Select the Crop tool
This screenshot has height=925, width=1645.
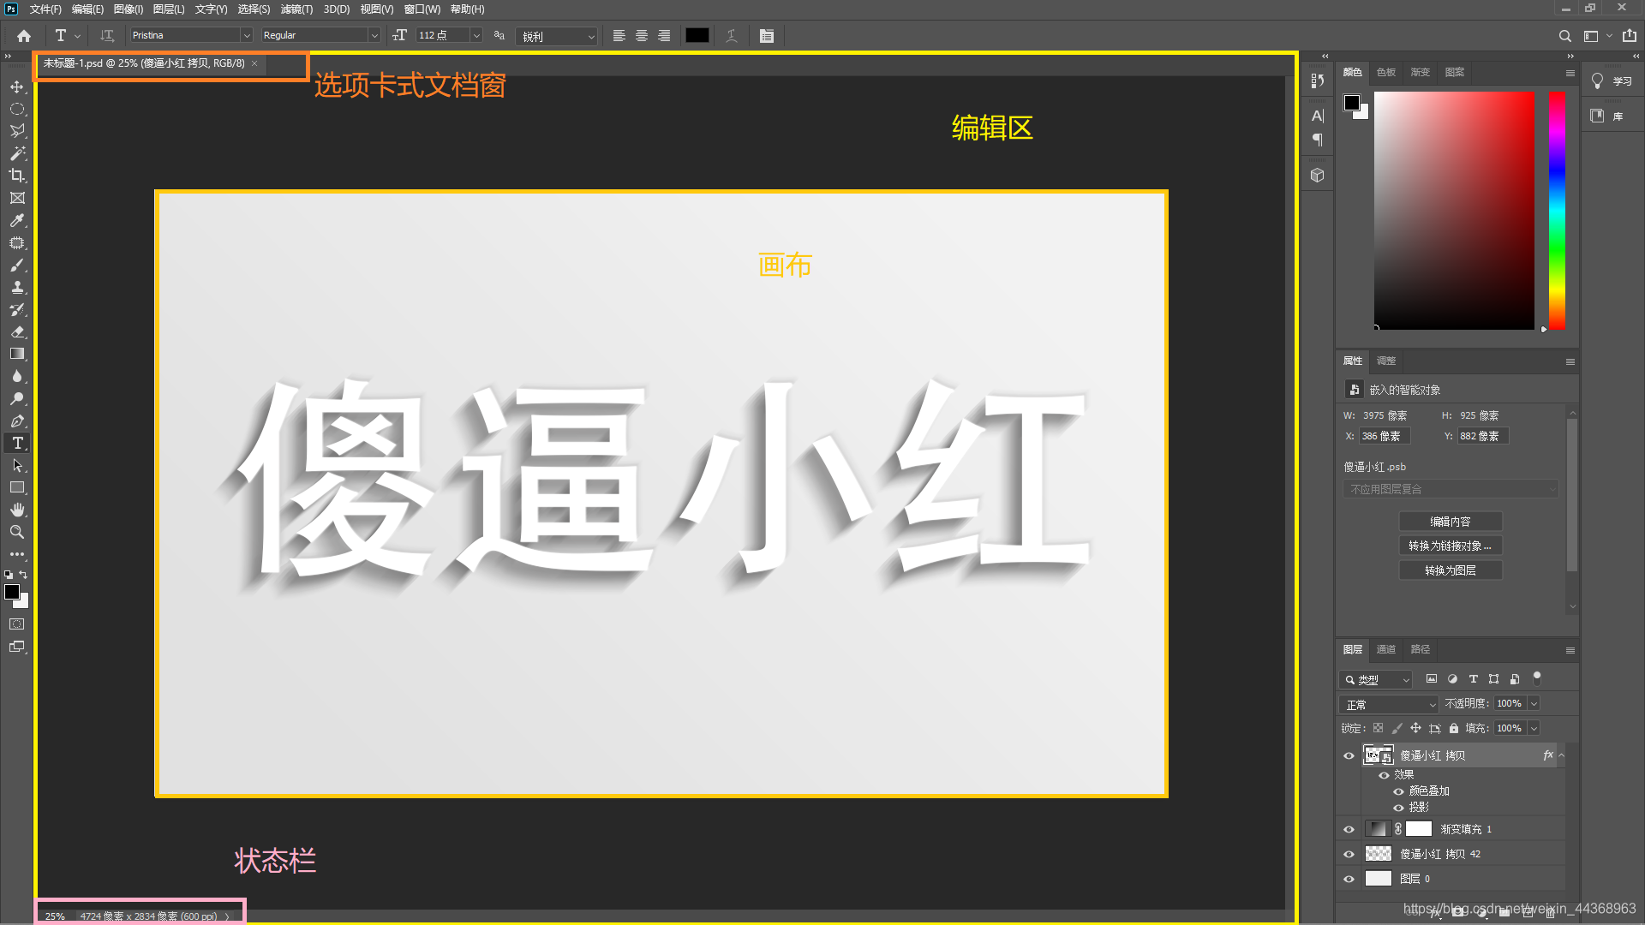[17, 176]
